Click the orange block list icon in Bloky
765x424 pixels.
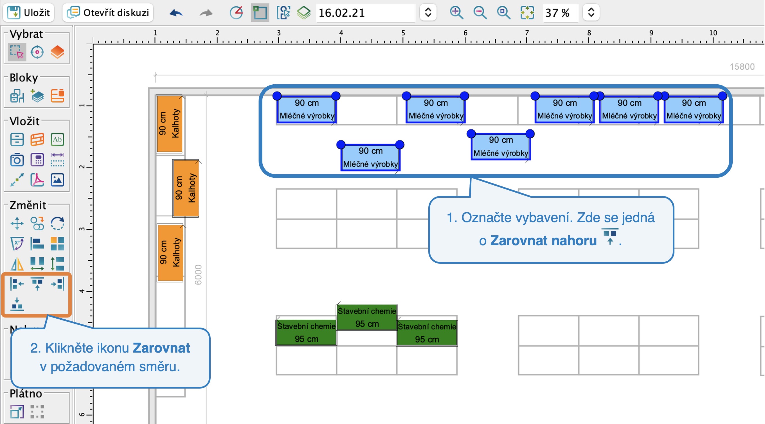57,96
